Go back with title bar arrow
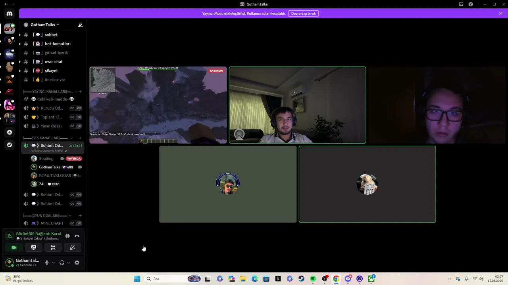 pyautogui.click(x=6, y=4)
